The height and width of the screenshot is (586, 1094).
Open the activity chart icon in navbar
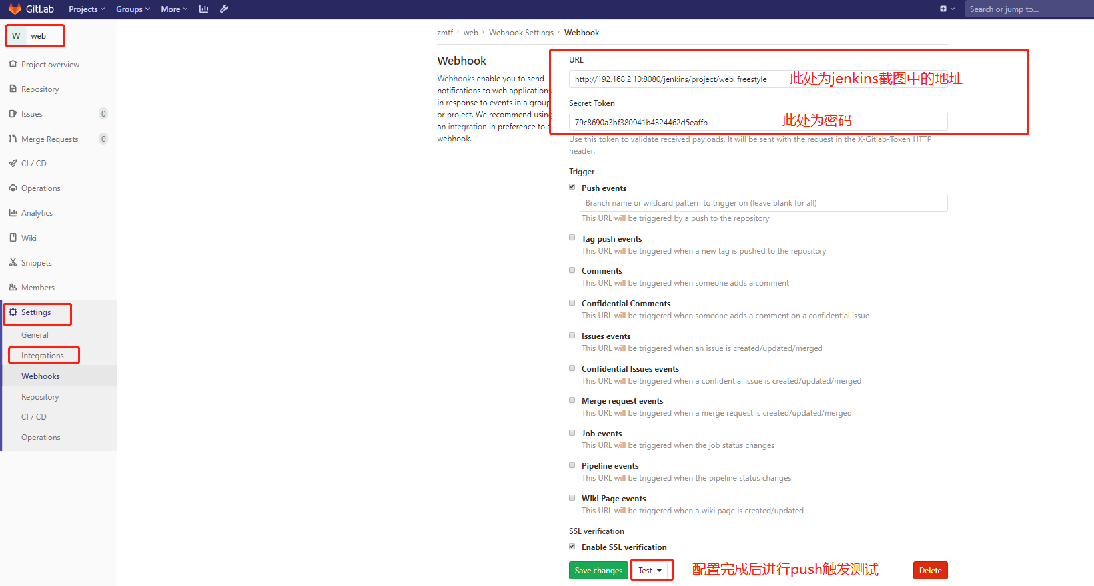[x=203, y=9]
